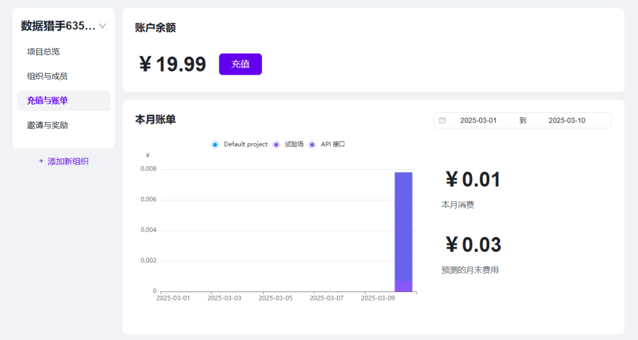Click 添加新组织 link

(68, 161)
